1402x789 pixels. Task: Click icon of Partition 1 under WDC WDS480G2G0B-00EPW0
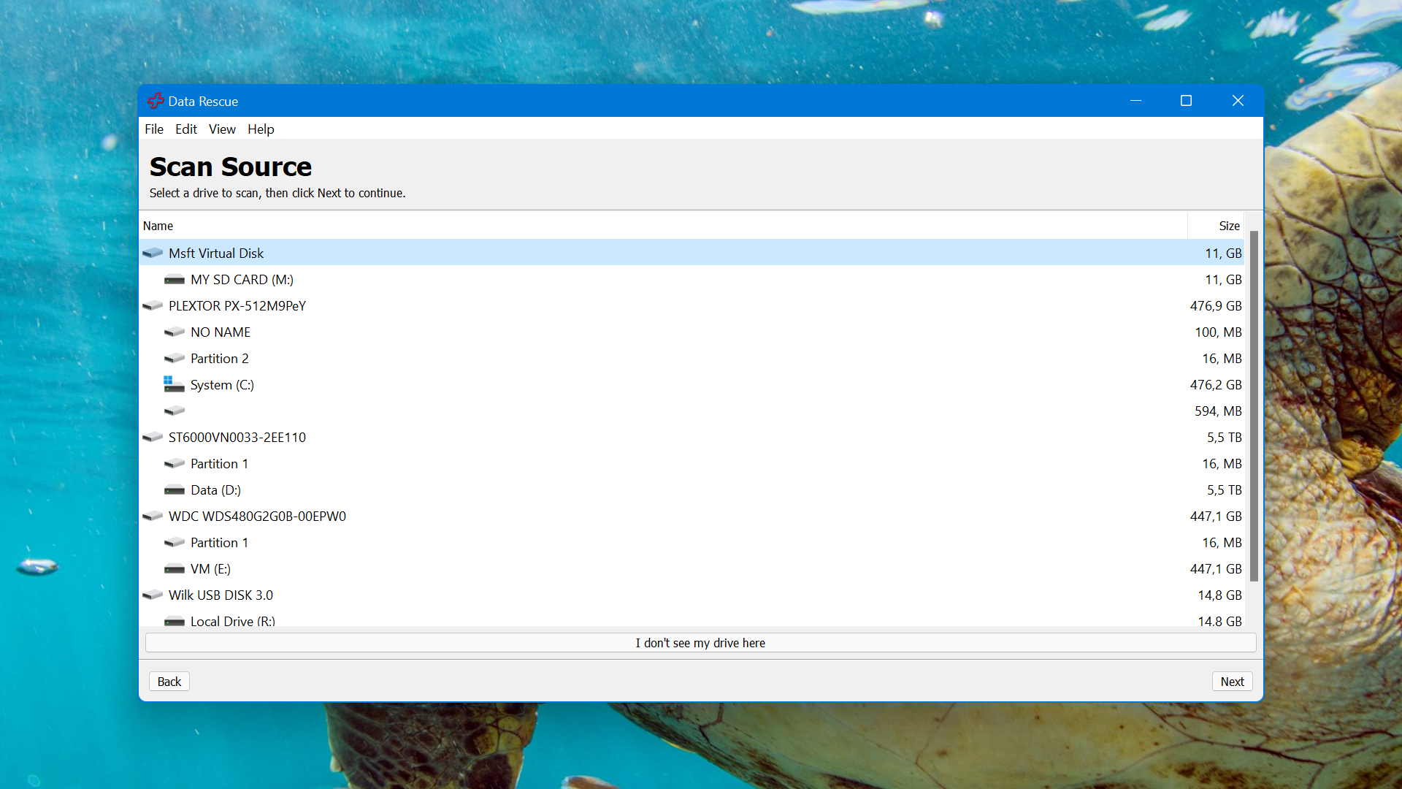[175, 542]
